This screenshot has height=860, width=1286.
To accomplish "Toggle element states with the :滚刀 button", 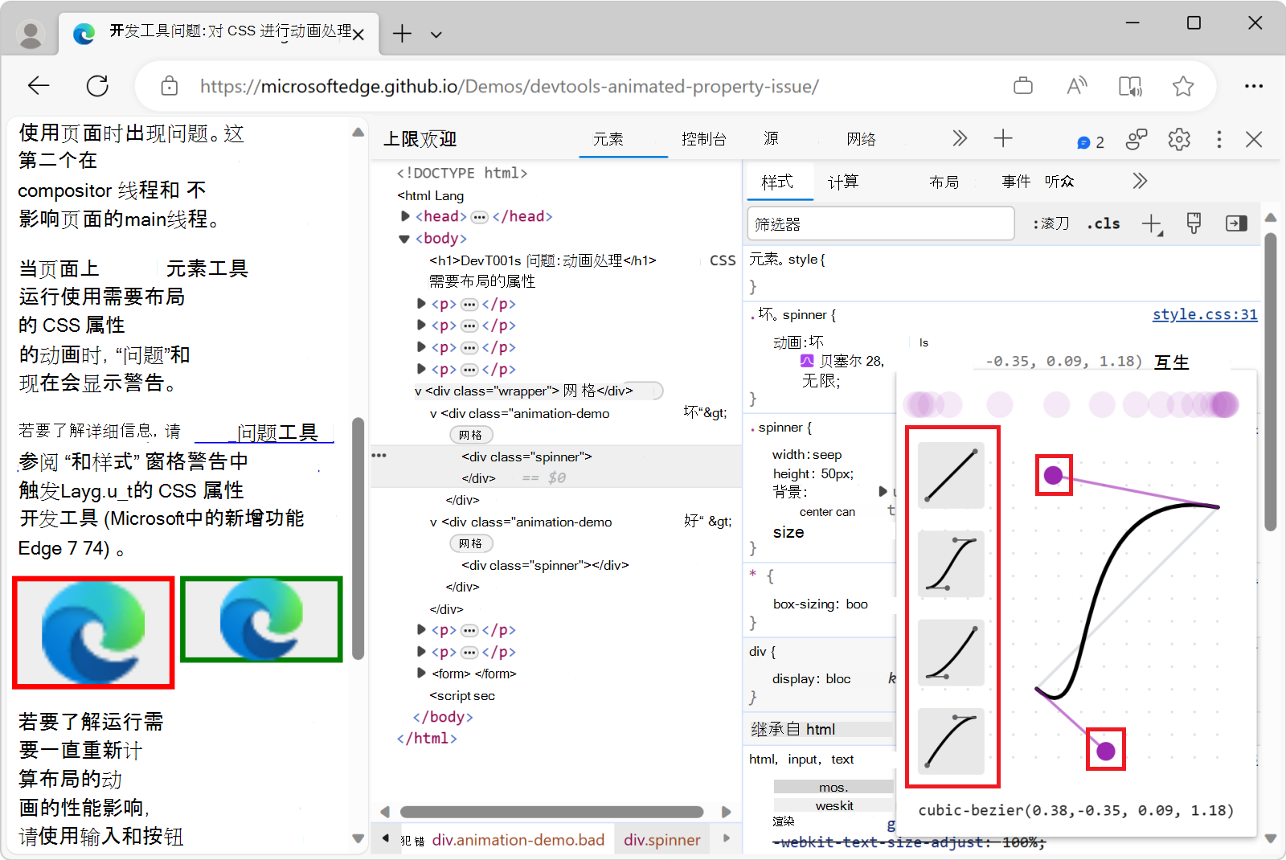I will tap(1050, 223).
